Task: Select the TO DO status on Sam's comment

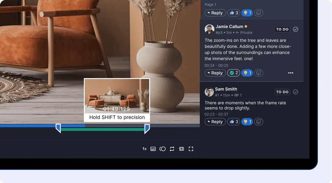Action: click(x=282, y=92)
